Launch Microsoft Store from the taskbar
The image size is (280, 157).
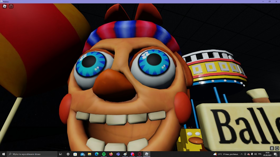(75, 154)
